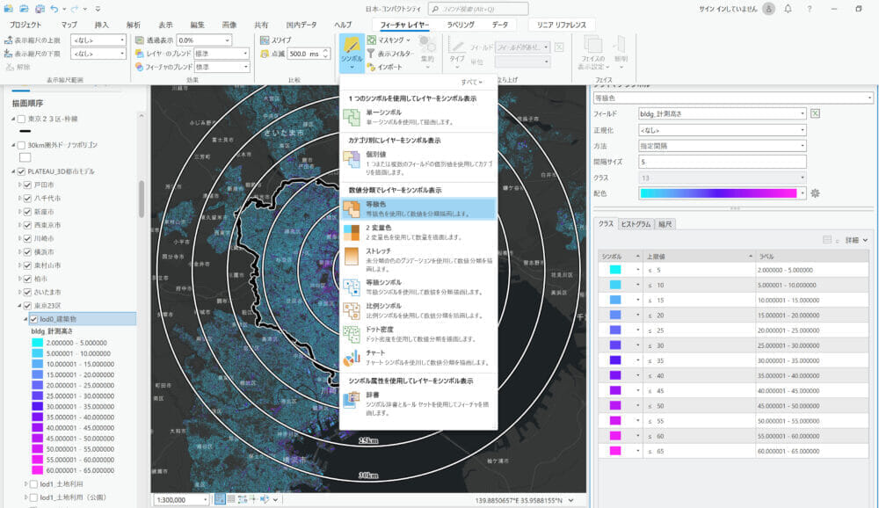879x508 pixels.
Task: Open 表示縮尺の上限 scale dropdown
Action: click(x=98, y=40)
